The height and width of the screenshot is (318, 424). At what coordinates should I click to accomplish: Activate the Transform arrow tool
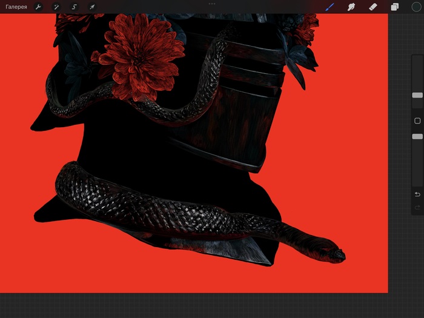[92, 7]
